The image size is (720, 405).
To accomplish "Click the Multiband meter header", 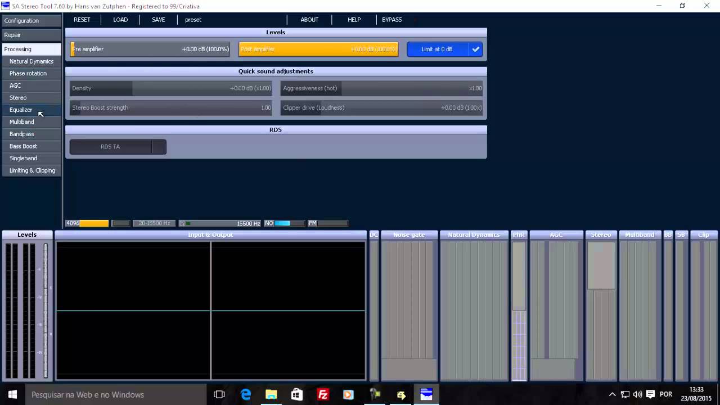I will tap(640, 235).
